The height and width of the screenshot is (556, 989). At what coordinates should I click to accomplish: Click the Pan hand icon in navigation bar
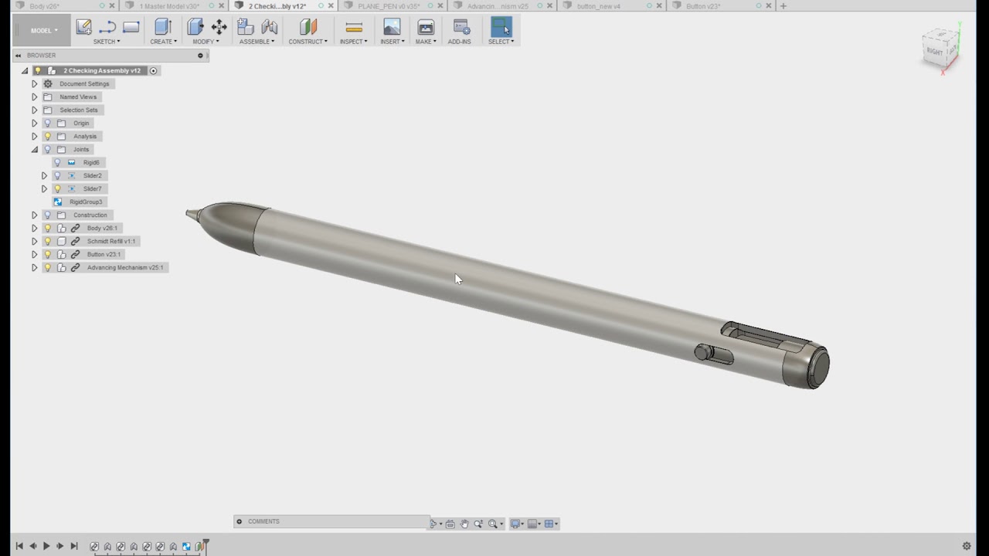(x=464, y=524)
